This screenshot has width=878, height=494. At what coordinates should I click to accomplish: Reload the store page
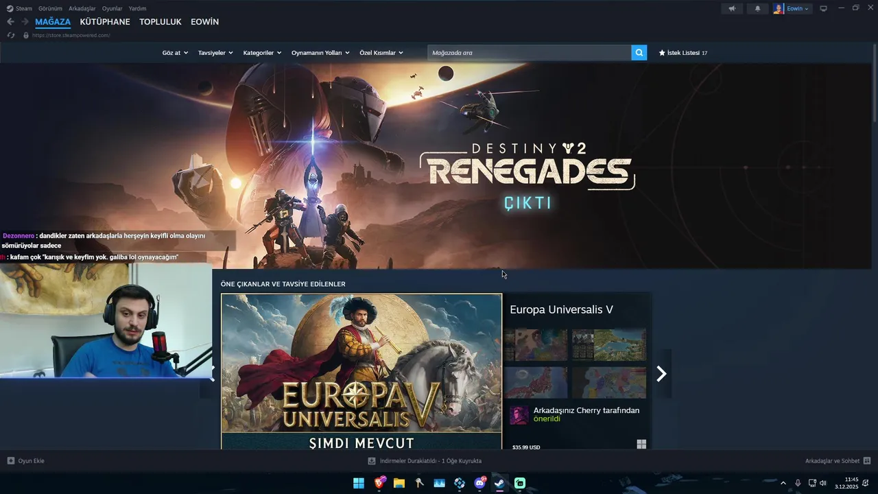coord(10,35)
